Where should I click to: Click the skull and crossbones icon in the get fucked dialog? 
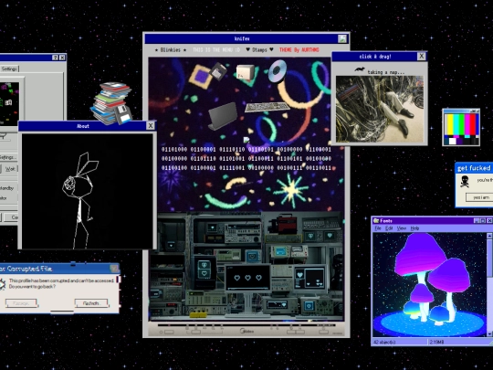[x=465, y=181]
